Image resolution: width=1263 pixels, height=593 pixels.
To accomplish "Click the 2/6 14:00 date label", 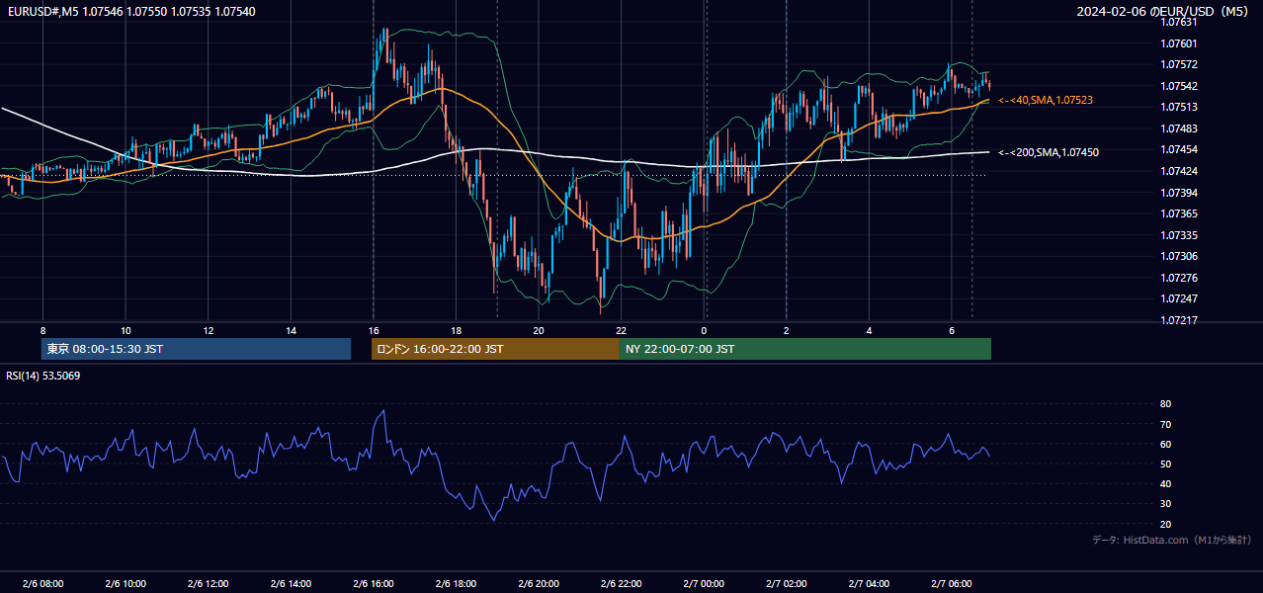I will pyautogui.click(x=291, y=584).
